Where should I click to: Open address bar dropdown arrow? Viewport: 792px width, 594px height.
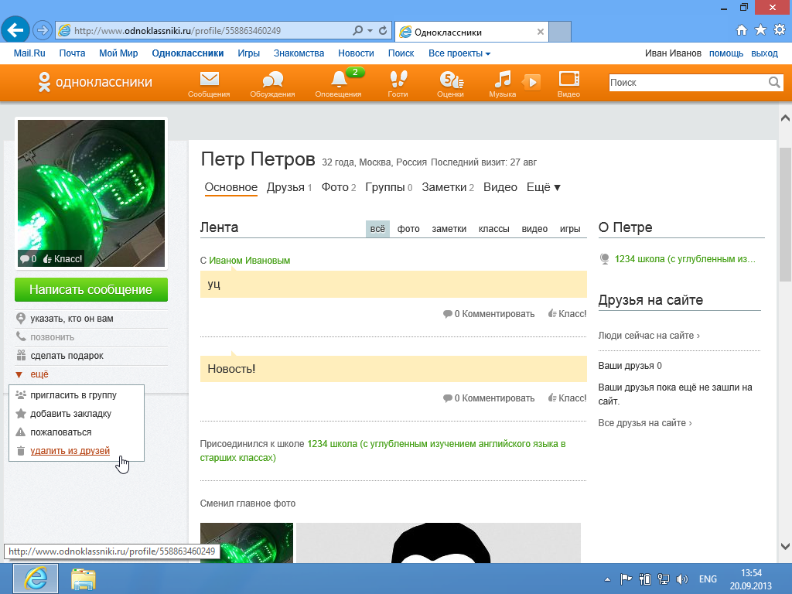pyautogui.click(x=370, y=31)
